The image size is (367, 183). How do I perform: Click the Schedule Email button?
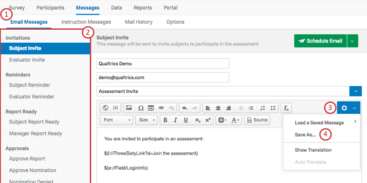(321, 41)
